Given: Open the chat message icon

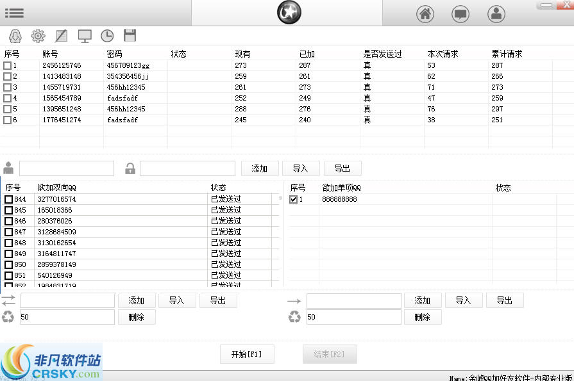Looking at the screenshot, I should pyautogui.click(x=461, y=13).
